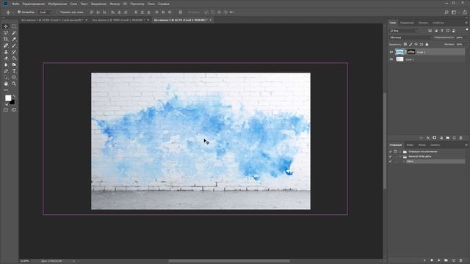470x264 pixels.
Task: Select the Zoom magnifier tool
Action: (x=14, y=84)
